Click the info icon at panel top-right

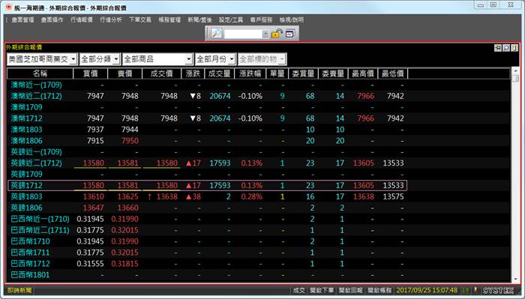pos(514,48)
